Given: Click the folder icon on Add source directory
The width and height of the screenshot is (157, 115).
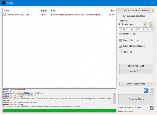Looking at the screenshot, I should pos(152,10).
